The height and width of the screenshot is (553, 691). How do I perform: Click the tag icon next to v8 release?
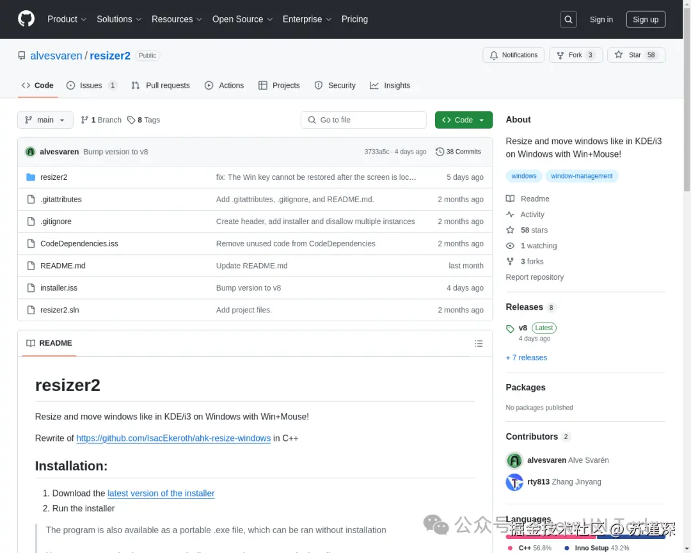tap(511, 328)
